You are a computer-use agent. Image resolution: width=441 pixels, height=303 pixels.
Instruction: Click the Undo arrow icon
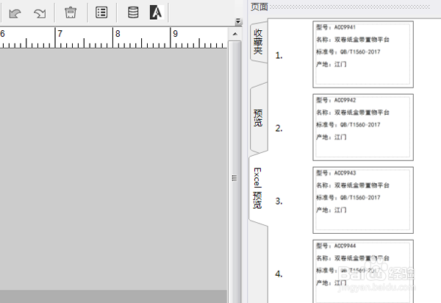15,13
